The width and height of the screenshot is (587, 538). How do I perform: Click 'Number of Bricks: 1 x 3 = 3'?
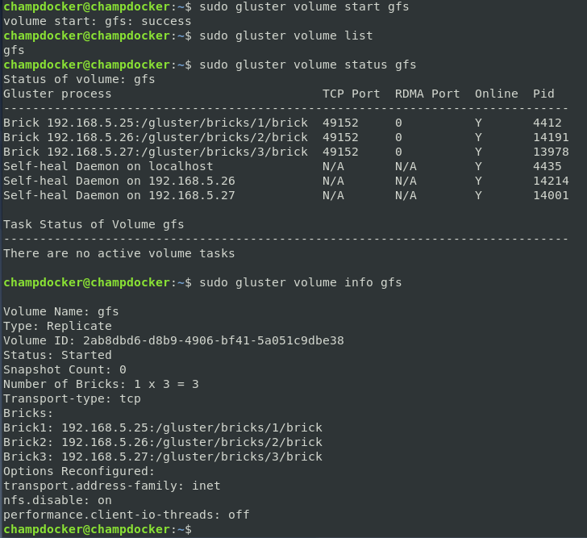(x=101, y=384)
